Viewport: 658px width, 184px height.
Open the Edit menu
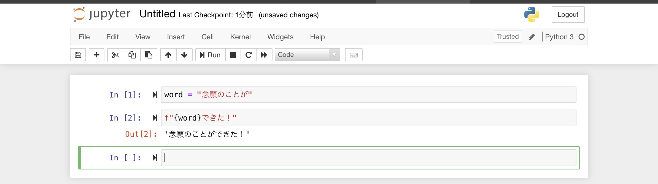point(112,37)
